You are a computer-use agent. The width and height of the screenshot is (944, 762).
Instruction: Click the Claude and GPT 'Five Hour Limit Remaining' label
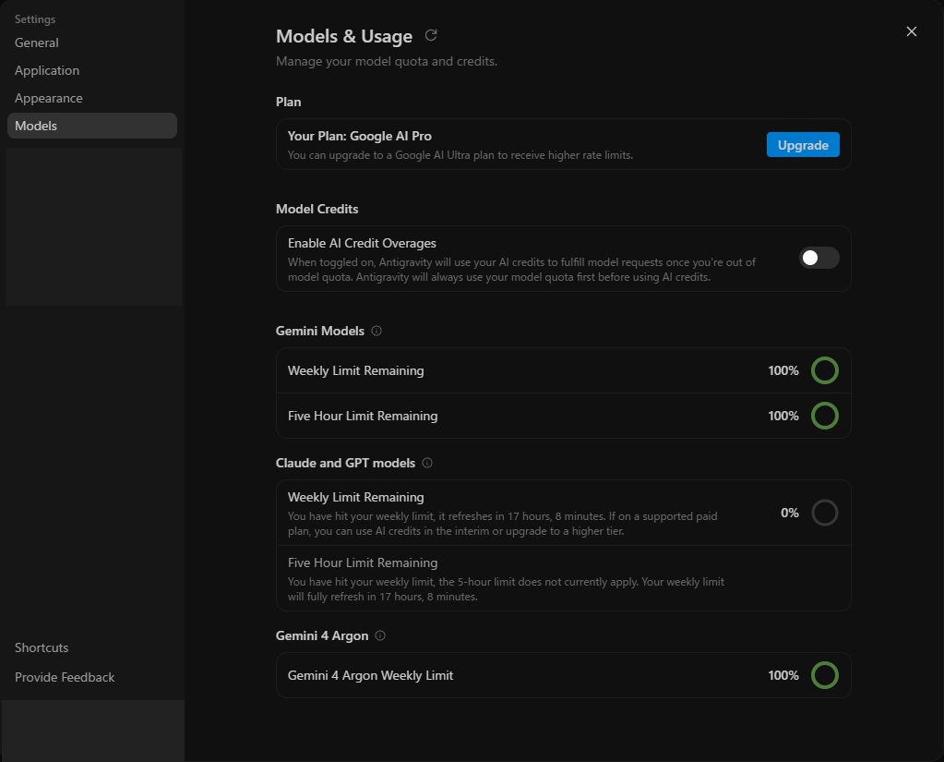[x=363, y=562]
